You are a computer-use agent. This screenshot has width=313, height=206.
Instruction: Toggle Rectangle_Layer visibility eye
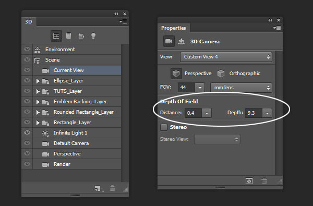pos(27,122)
